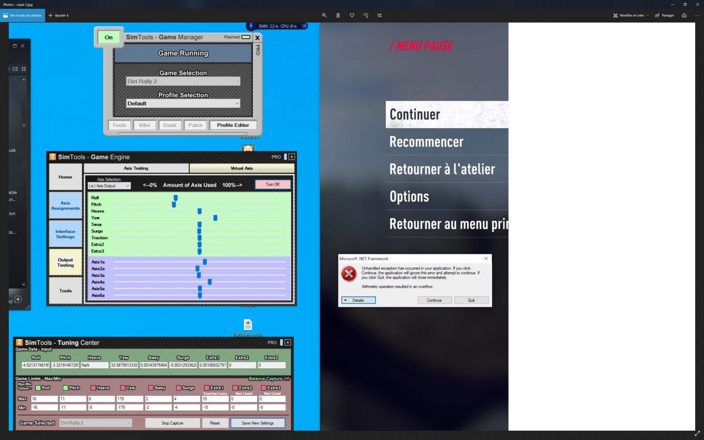Click Save New Settings
Screen dimensions: 704x440
click(258, 423)
